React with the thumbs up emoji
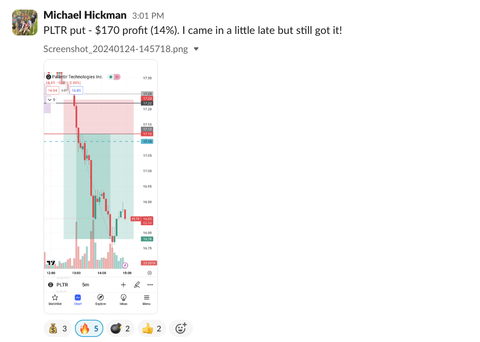The image size is (480, 342). click(x=152, y=329)
